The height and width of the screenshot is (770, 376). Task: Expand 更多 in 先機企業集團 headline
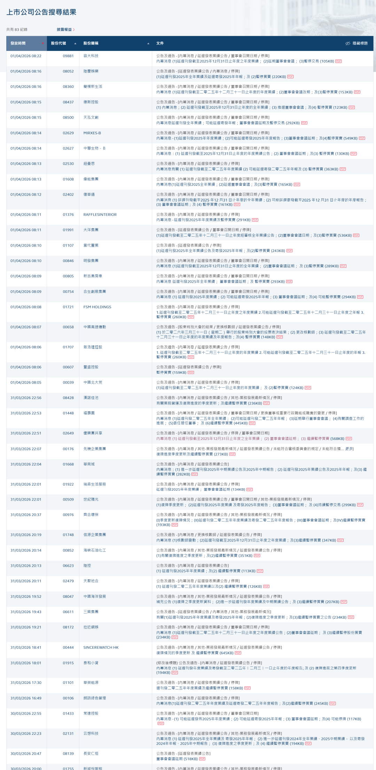pos(349,449)
